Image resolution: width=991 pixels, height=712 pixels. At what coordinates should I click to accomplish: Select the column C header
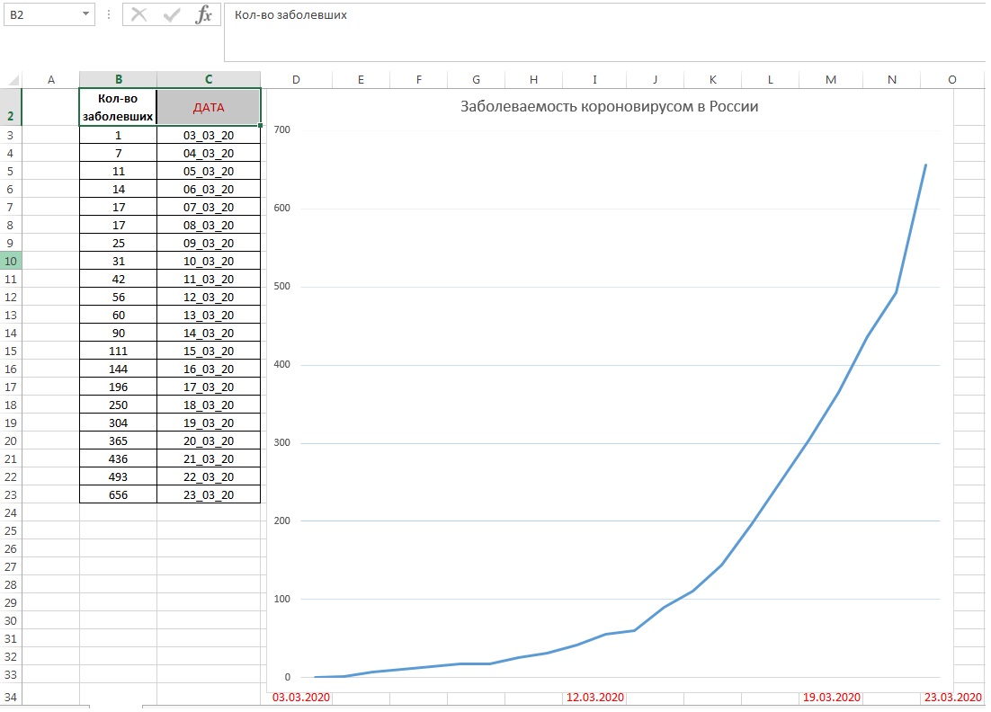tap(209, 80)
